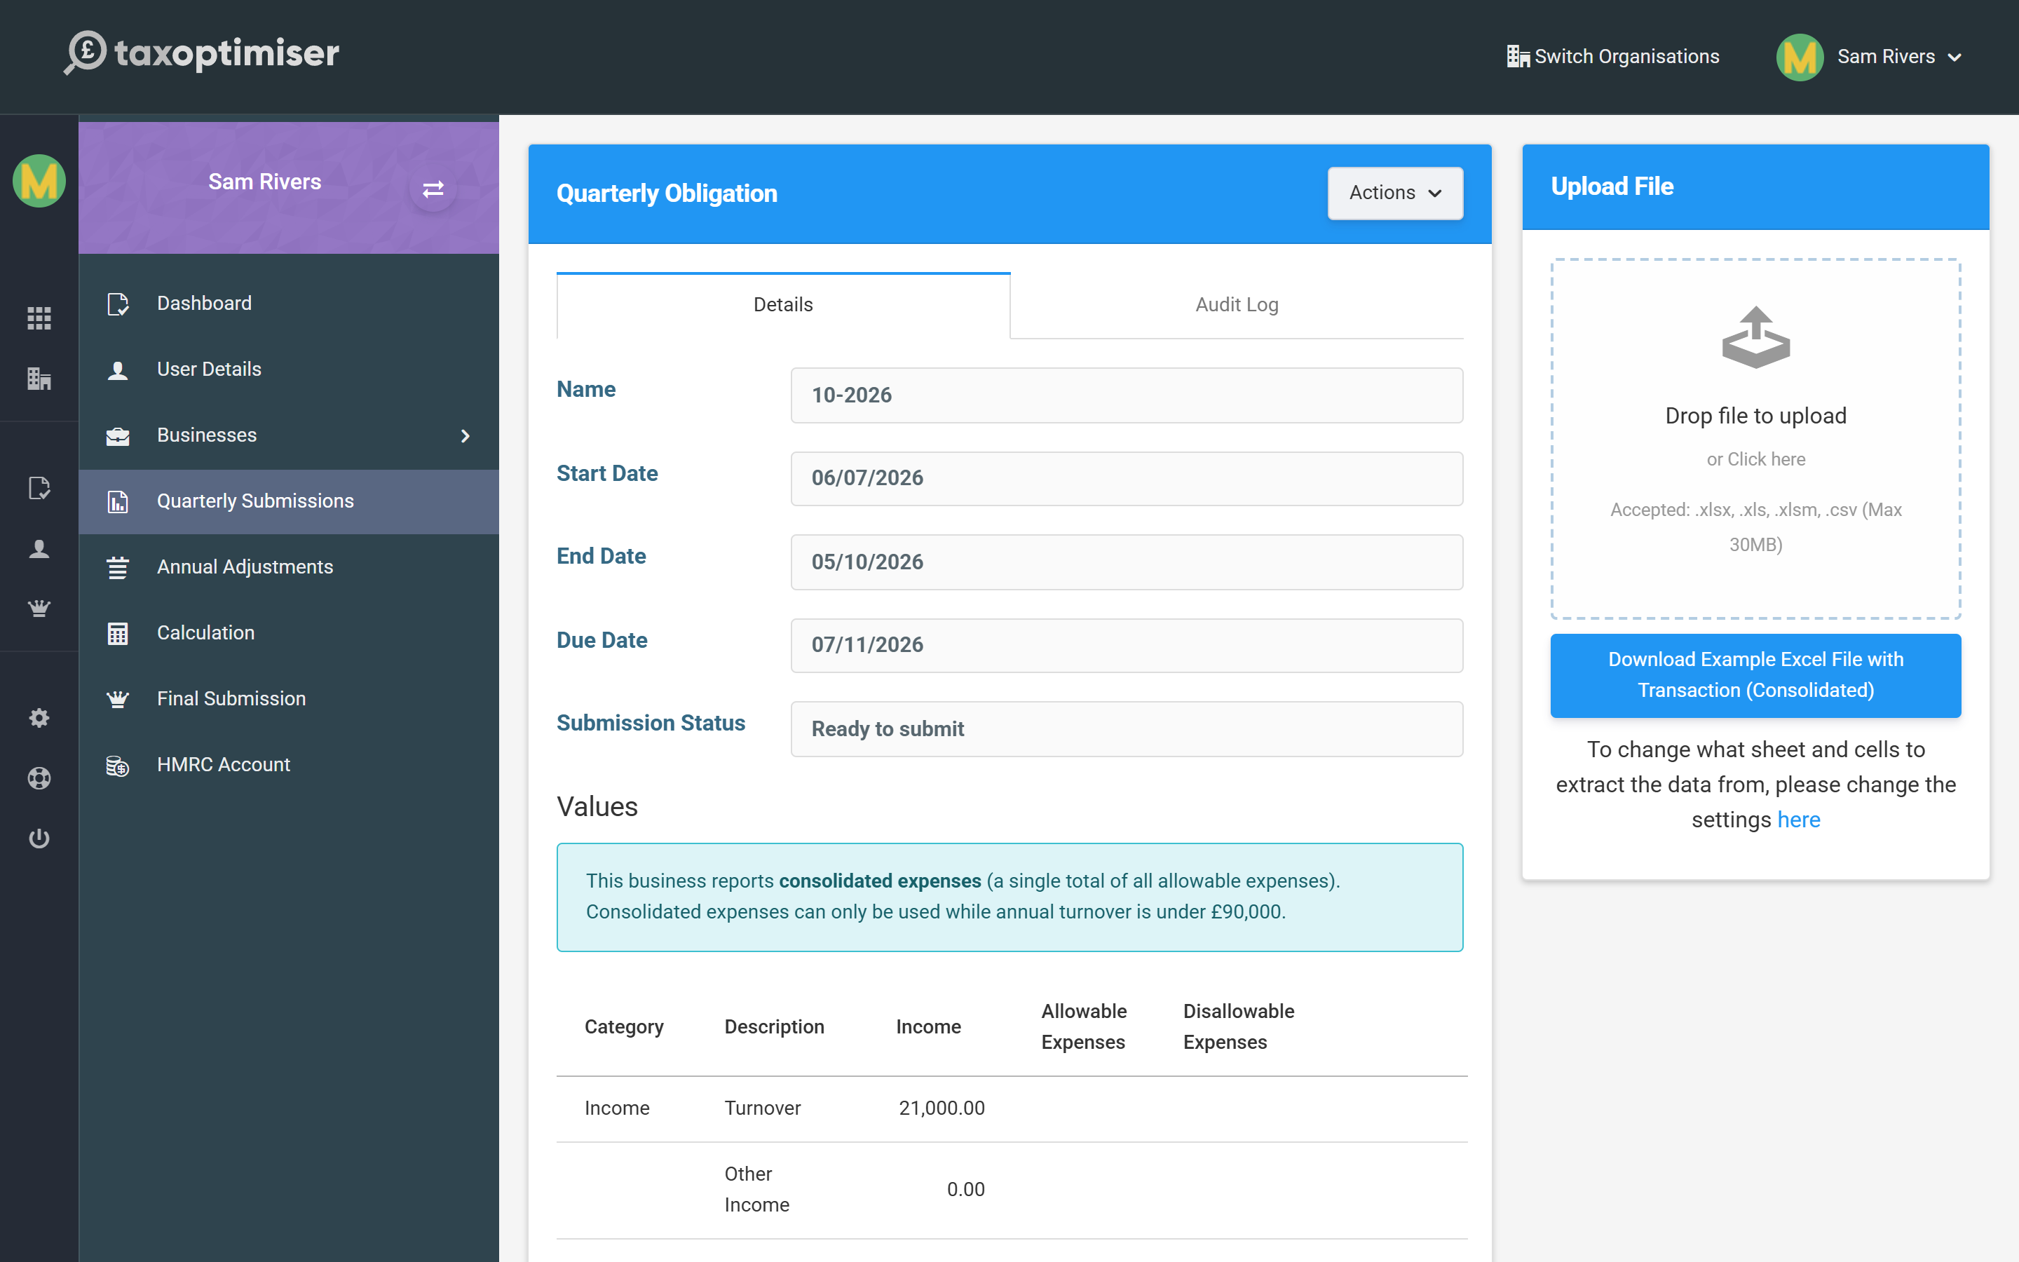Click the Quarterly Submissions report icon
2019x1262 pixels.
pyautogui.click(x=118, y=501)
